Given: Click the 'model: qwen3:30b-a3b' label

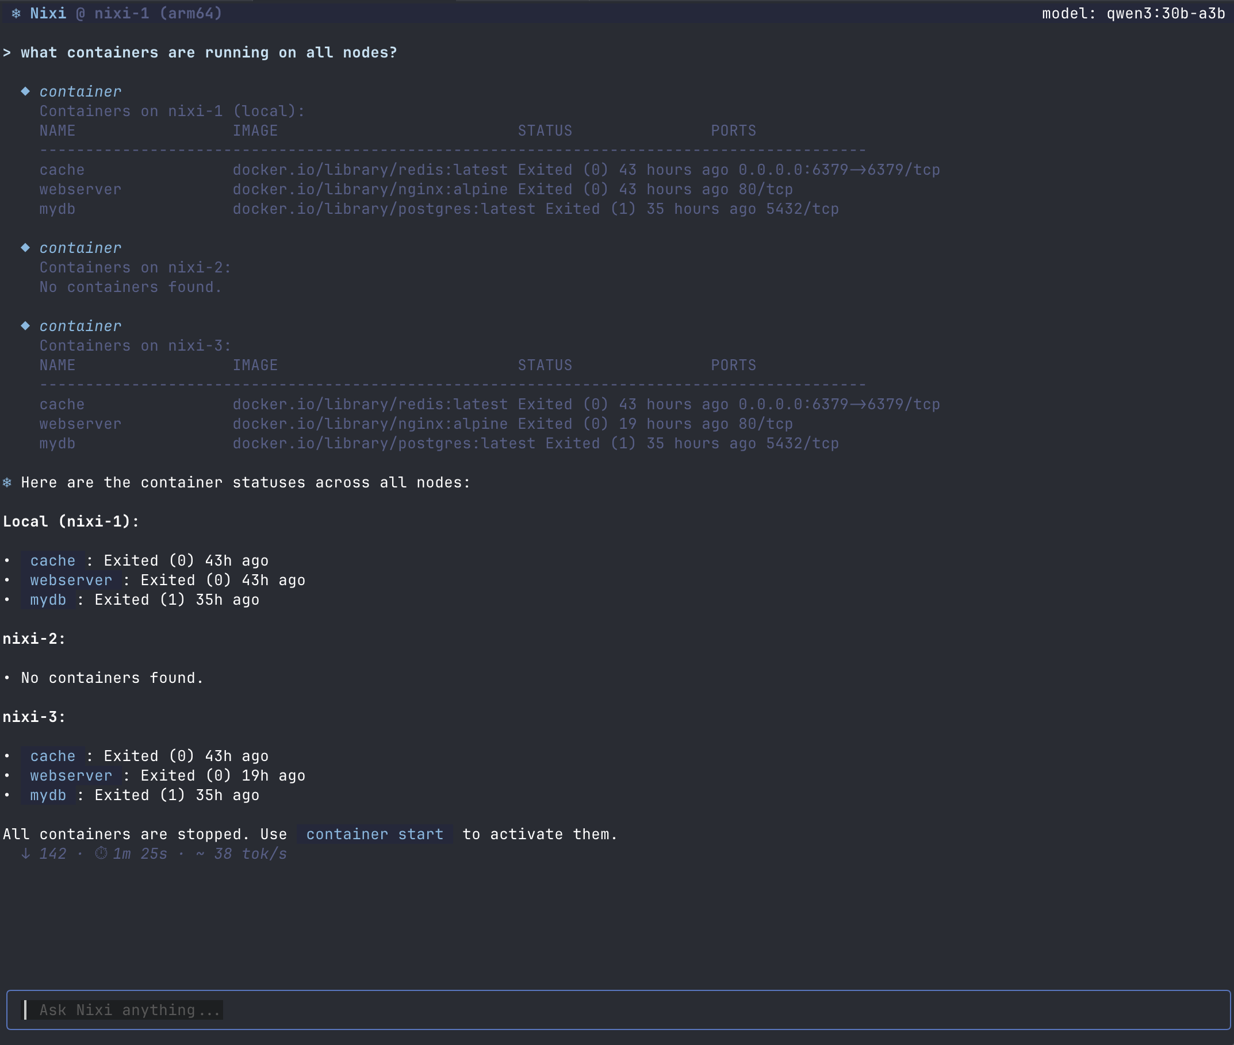Looking at the screenshot, I should point(1133,13).
